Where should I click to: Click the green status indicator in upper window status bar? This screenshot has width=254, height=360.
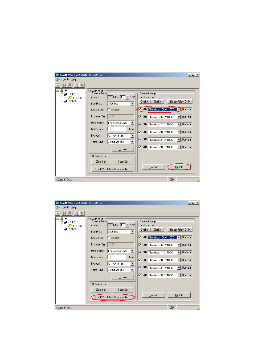pos(172,180)
